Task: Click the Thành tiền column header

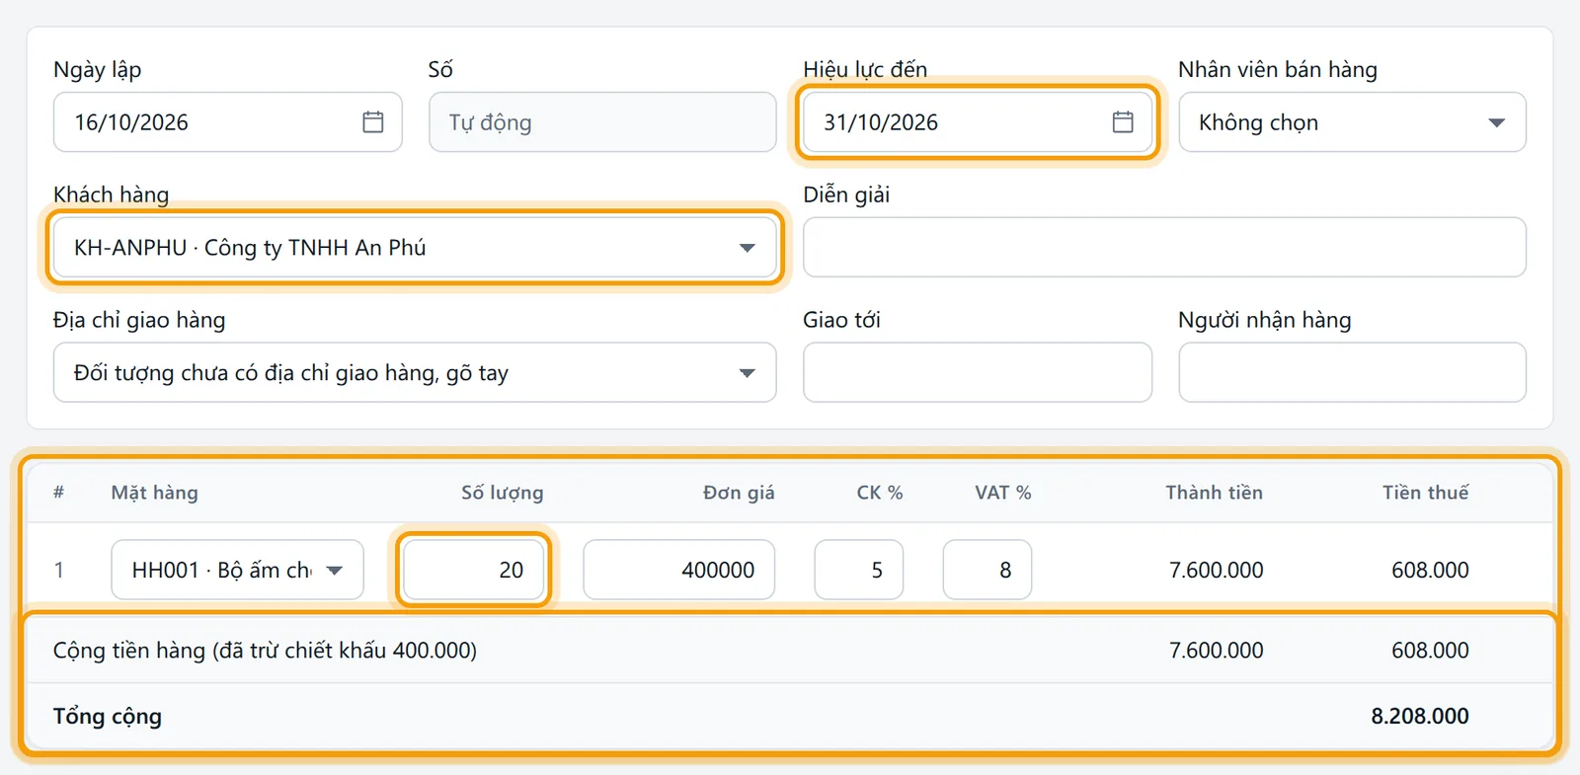Action: [1214, 493]
